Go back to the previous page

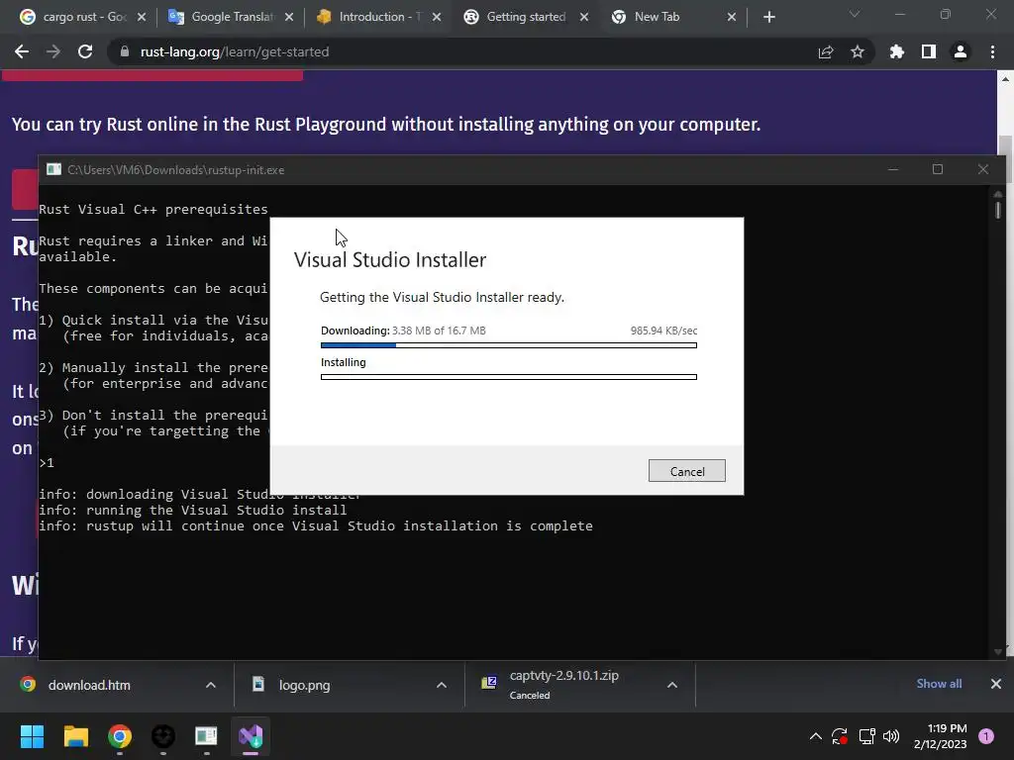pos(22,51)
